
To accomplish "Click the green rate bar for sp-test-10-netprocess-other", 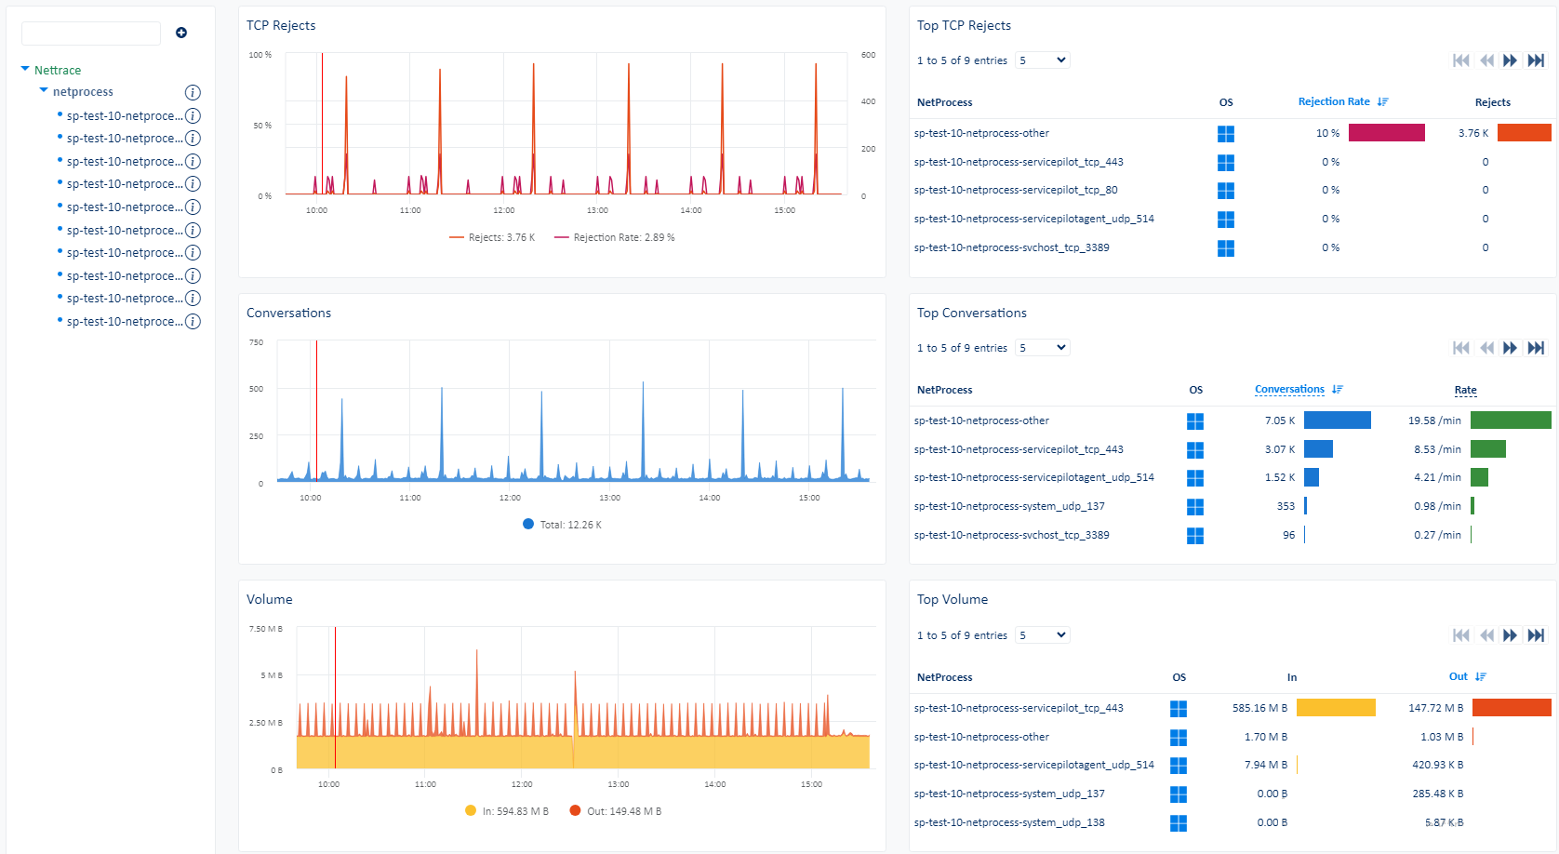I will coord(1510,420).
